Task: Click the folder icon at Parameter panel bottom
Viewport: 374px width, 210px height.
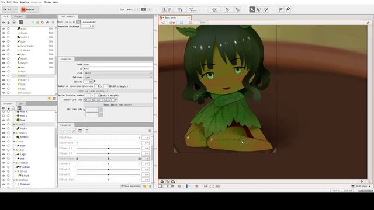Action: point(144,186)
